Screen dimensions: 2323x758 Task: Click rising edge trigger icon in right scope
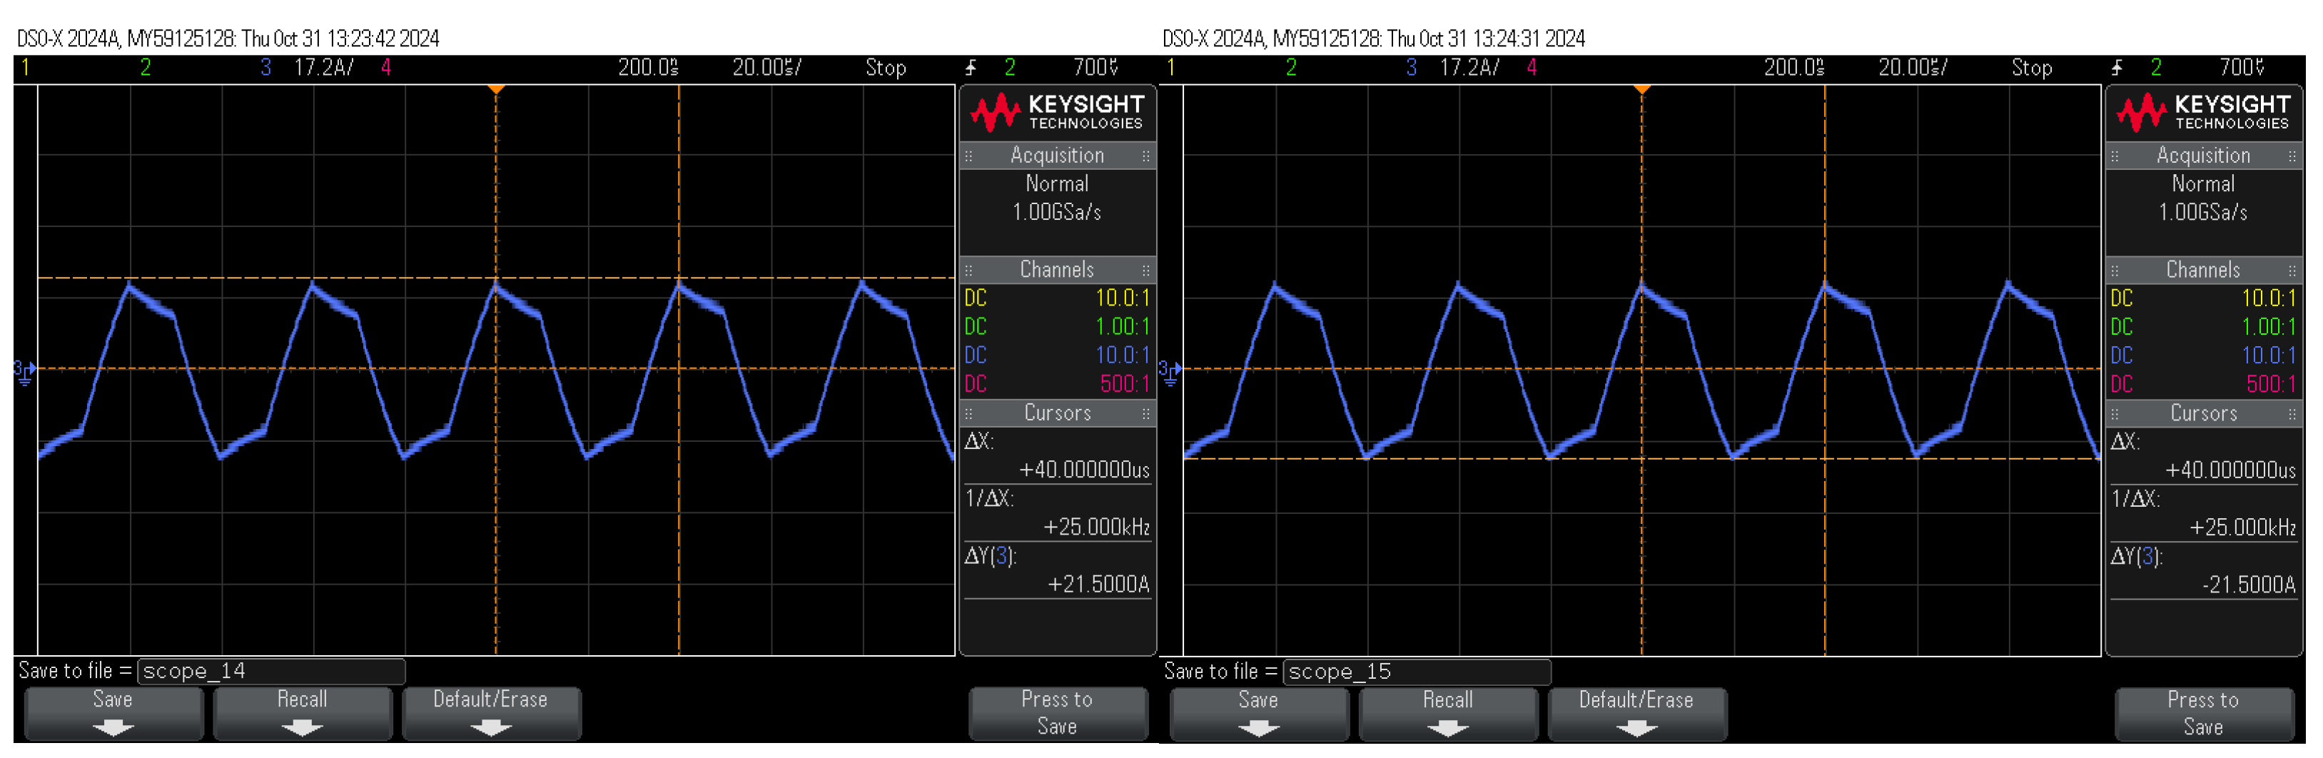coord(2117,68)
